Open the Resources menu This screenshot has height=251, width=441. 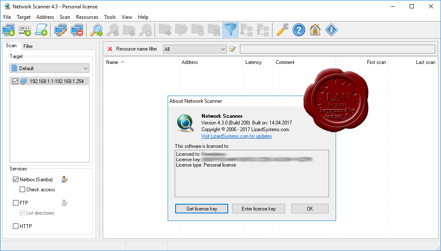coord(87,17)
